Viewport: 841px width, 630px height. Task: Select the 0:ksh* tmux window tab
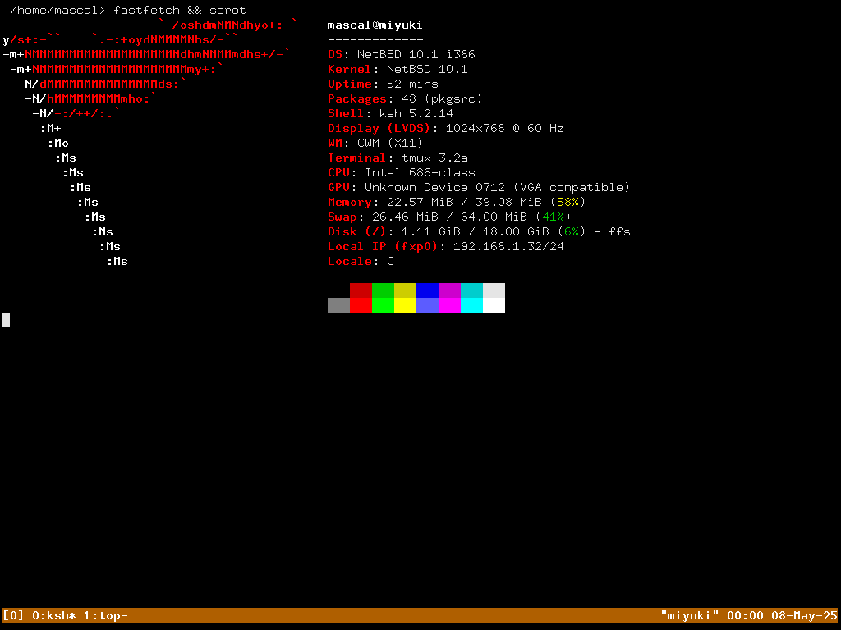(x=53, y=615)
